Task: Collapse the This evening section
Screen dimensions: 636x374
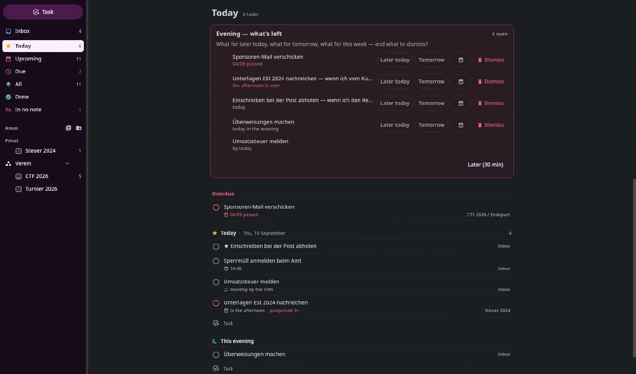Action: (237, 341)
